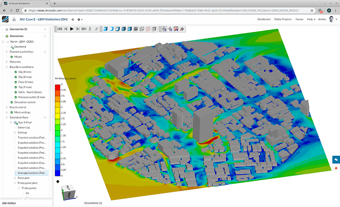The height and width of the screenshot is (207, 340).
Task: Click the orientation cube in viewer
Action: tap(70, 192)
